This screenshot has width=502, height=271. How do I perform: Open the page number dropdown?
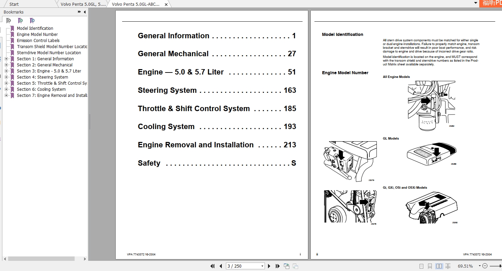pos(262,266)
